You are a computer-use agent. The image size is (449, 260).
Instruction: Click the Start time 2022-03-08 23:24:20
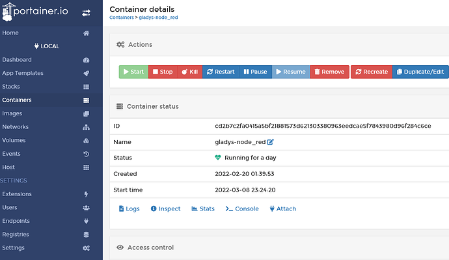[x=245, y=190]
